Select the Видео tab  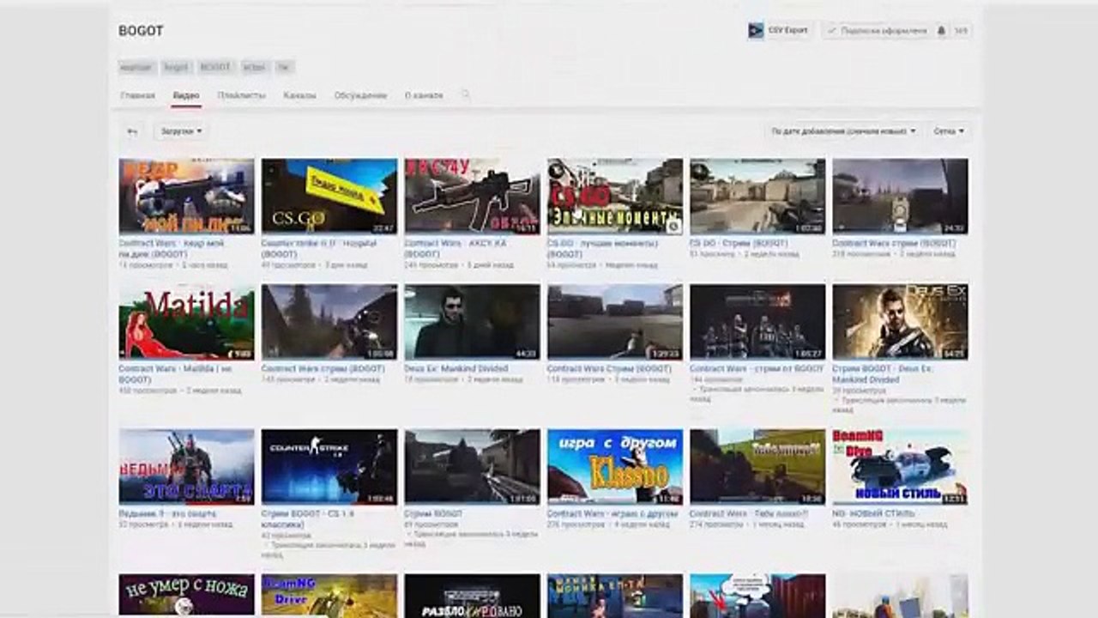[x=186, y=95]
